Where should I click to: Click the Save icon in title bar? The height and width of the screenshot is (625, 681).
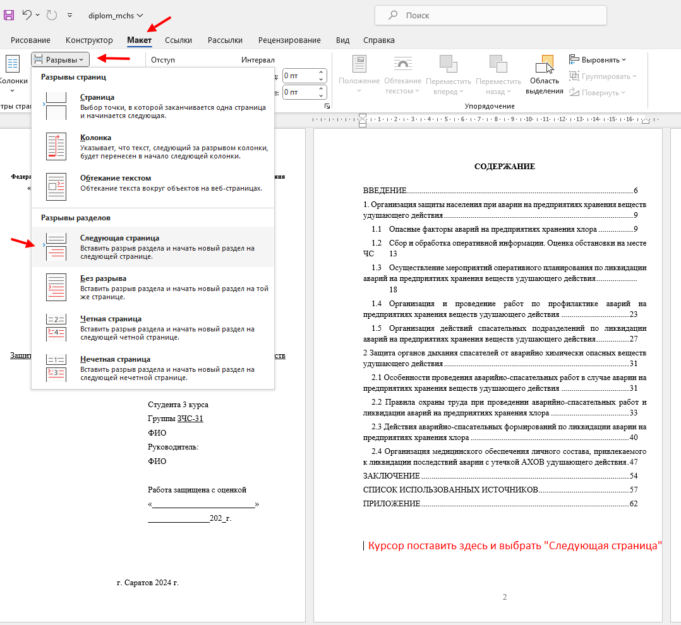tap(9, 15)
